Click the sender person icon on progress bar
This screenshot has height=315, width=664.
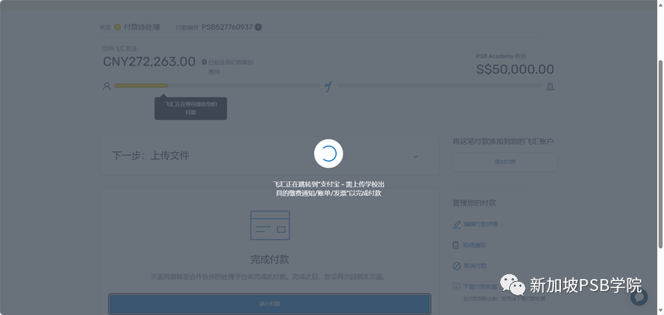click(107, 86)
